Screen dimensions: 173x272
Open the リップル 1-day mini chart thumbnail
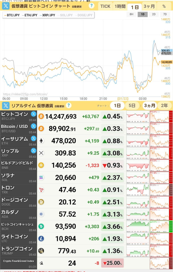[138, 153]
